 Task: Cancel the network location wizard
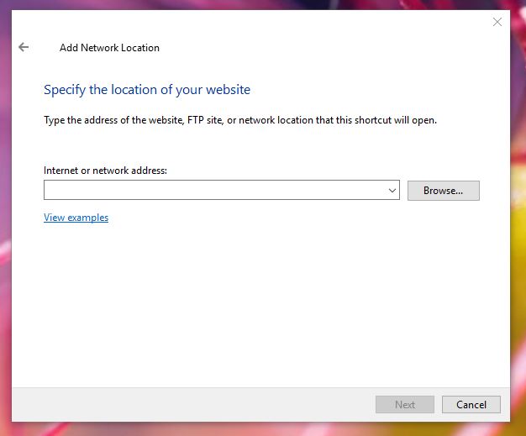point(471,404)
